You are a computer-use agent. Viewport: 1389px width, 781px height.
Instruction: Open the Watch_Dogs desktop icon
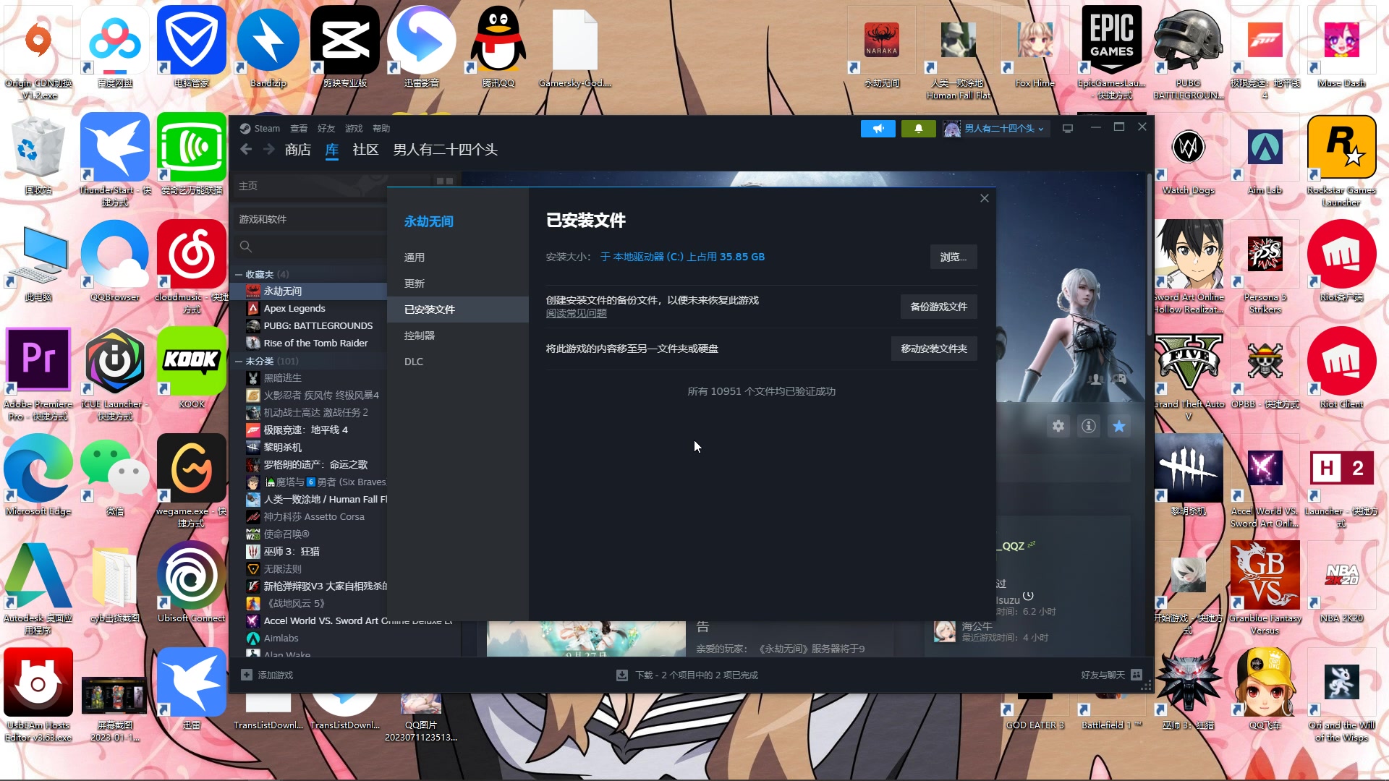coord(1188,153)
